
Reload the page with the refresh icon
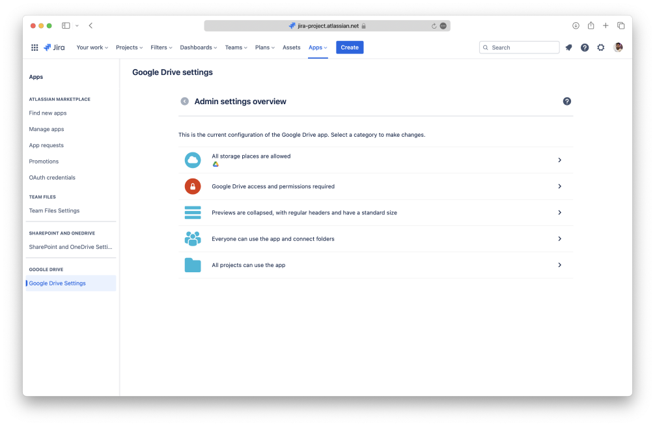434,26
